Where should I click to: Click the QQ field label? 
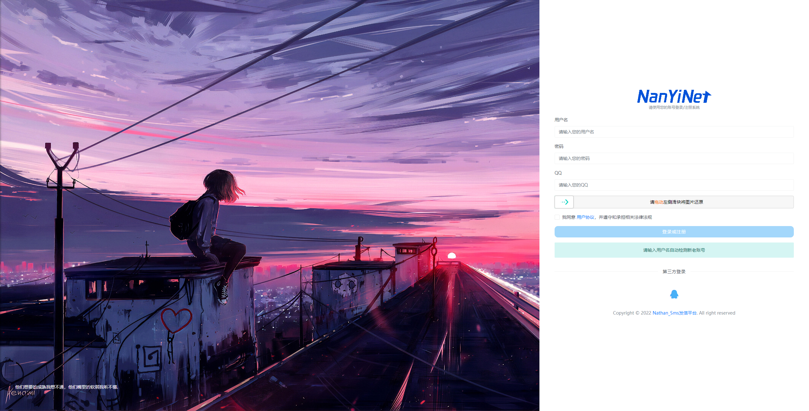pos(558,173)
